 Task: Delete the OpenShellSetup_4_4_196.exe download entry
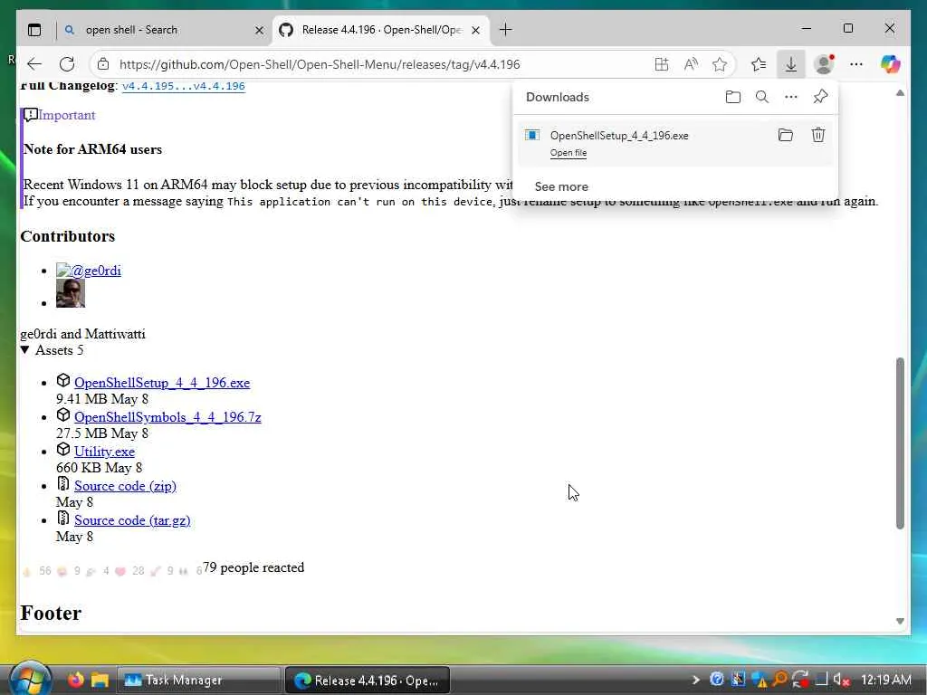point(817,136)
